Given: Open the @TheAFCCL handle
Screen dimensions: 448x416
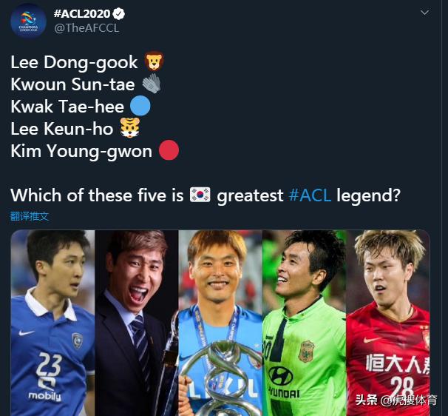Looking at the screenshot, I should 86,28.
